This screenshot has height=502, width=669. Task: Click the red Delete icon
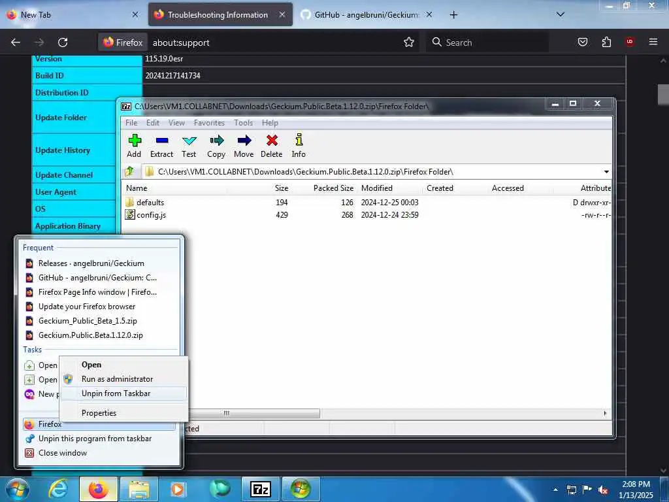(272, 146)
